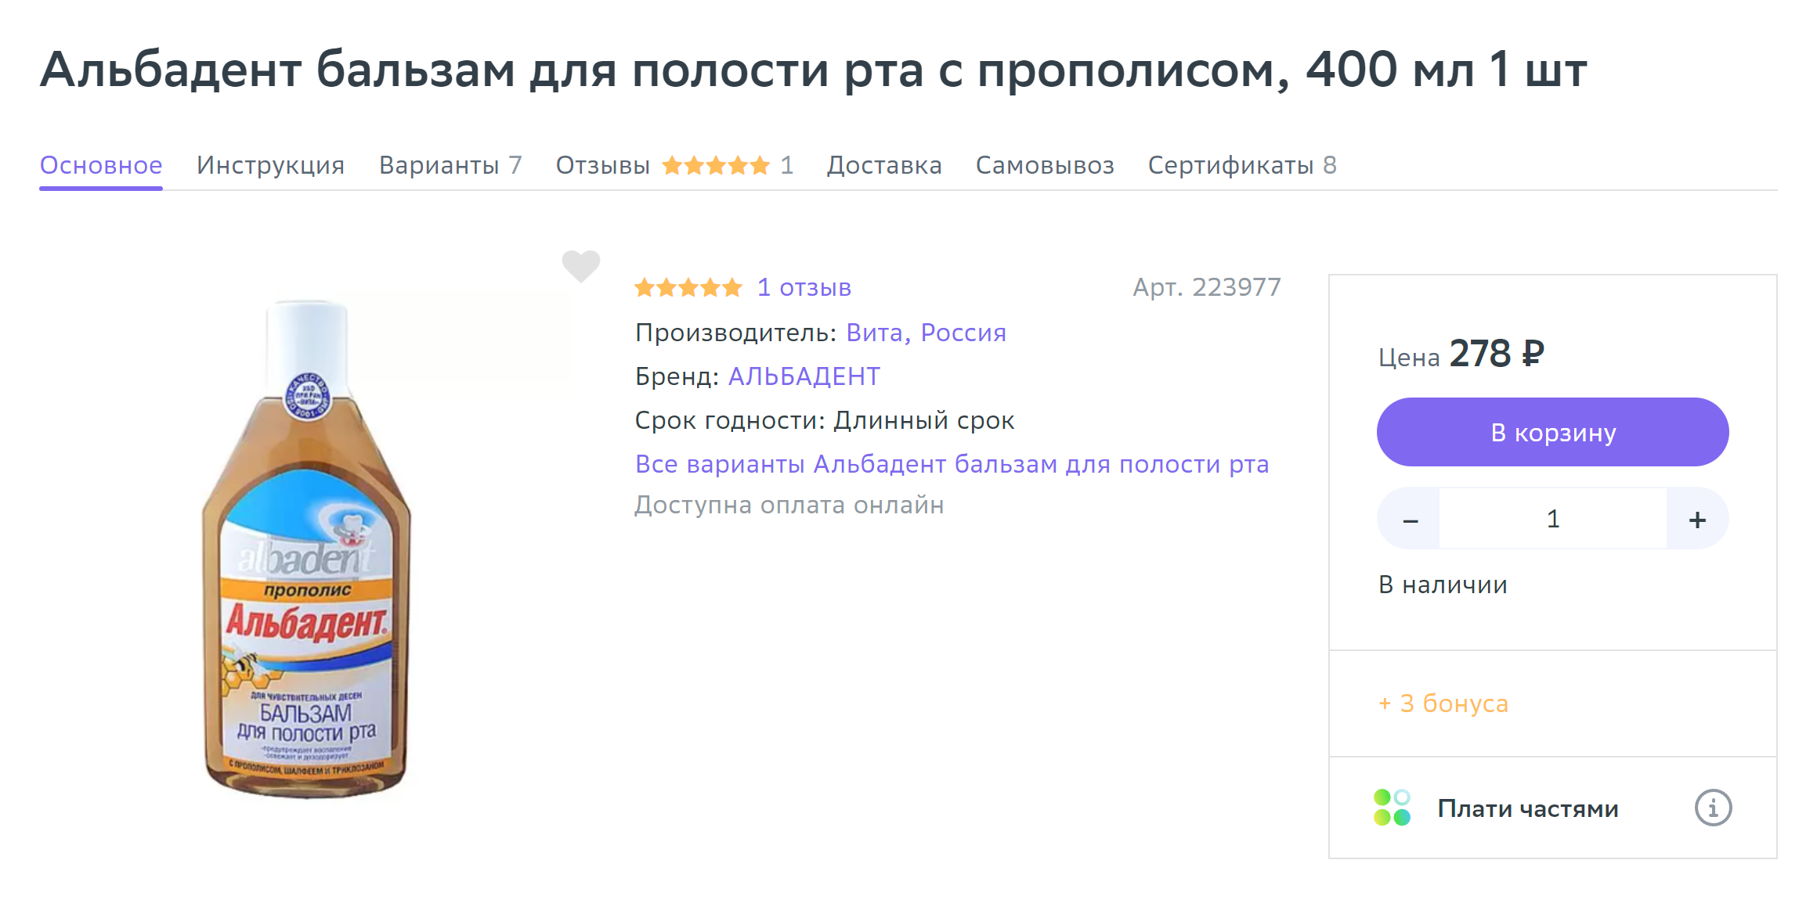Screen dimensions: 1817x914
Task: Open the Инструкция tab
Action: pyautogui.click(x=270, y=165)
